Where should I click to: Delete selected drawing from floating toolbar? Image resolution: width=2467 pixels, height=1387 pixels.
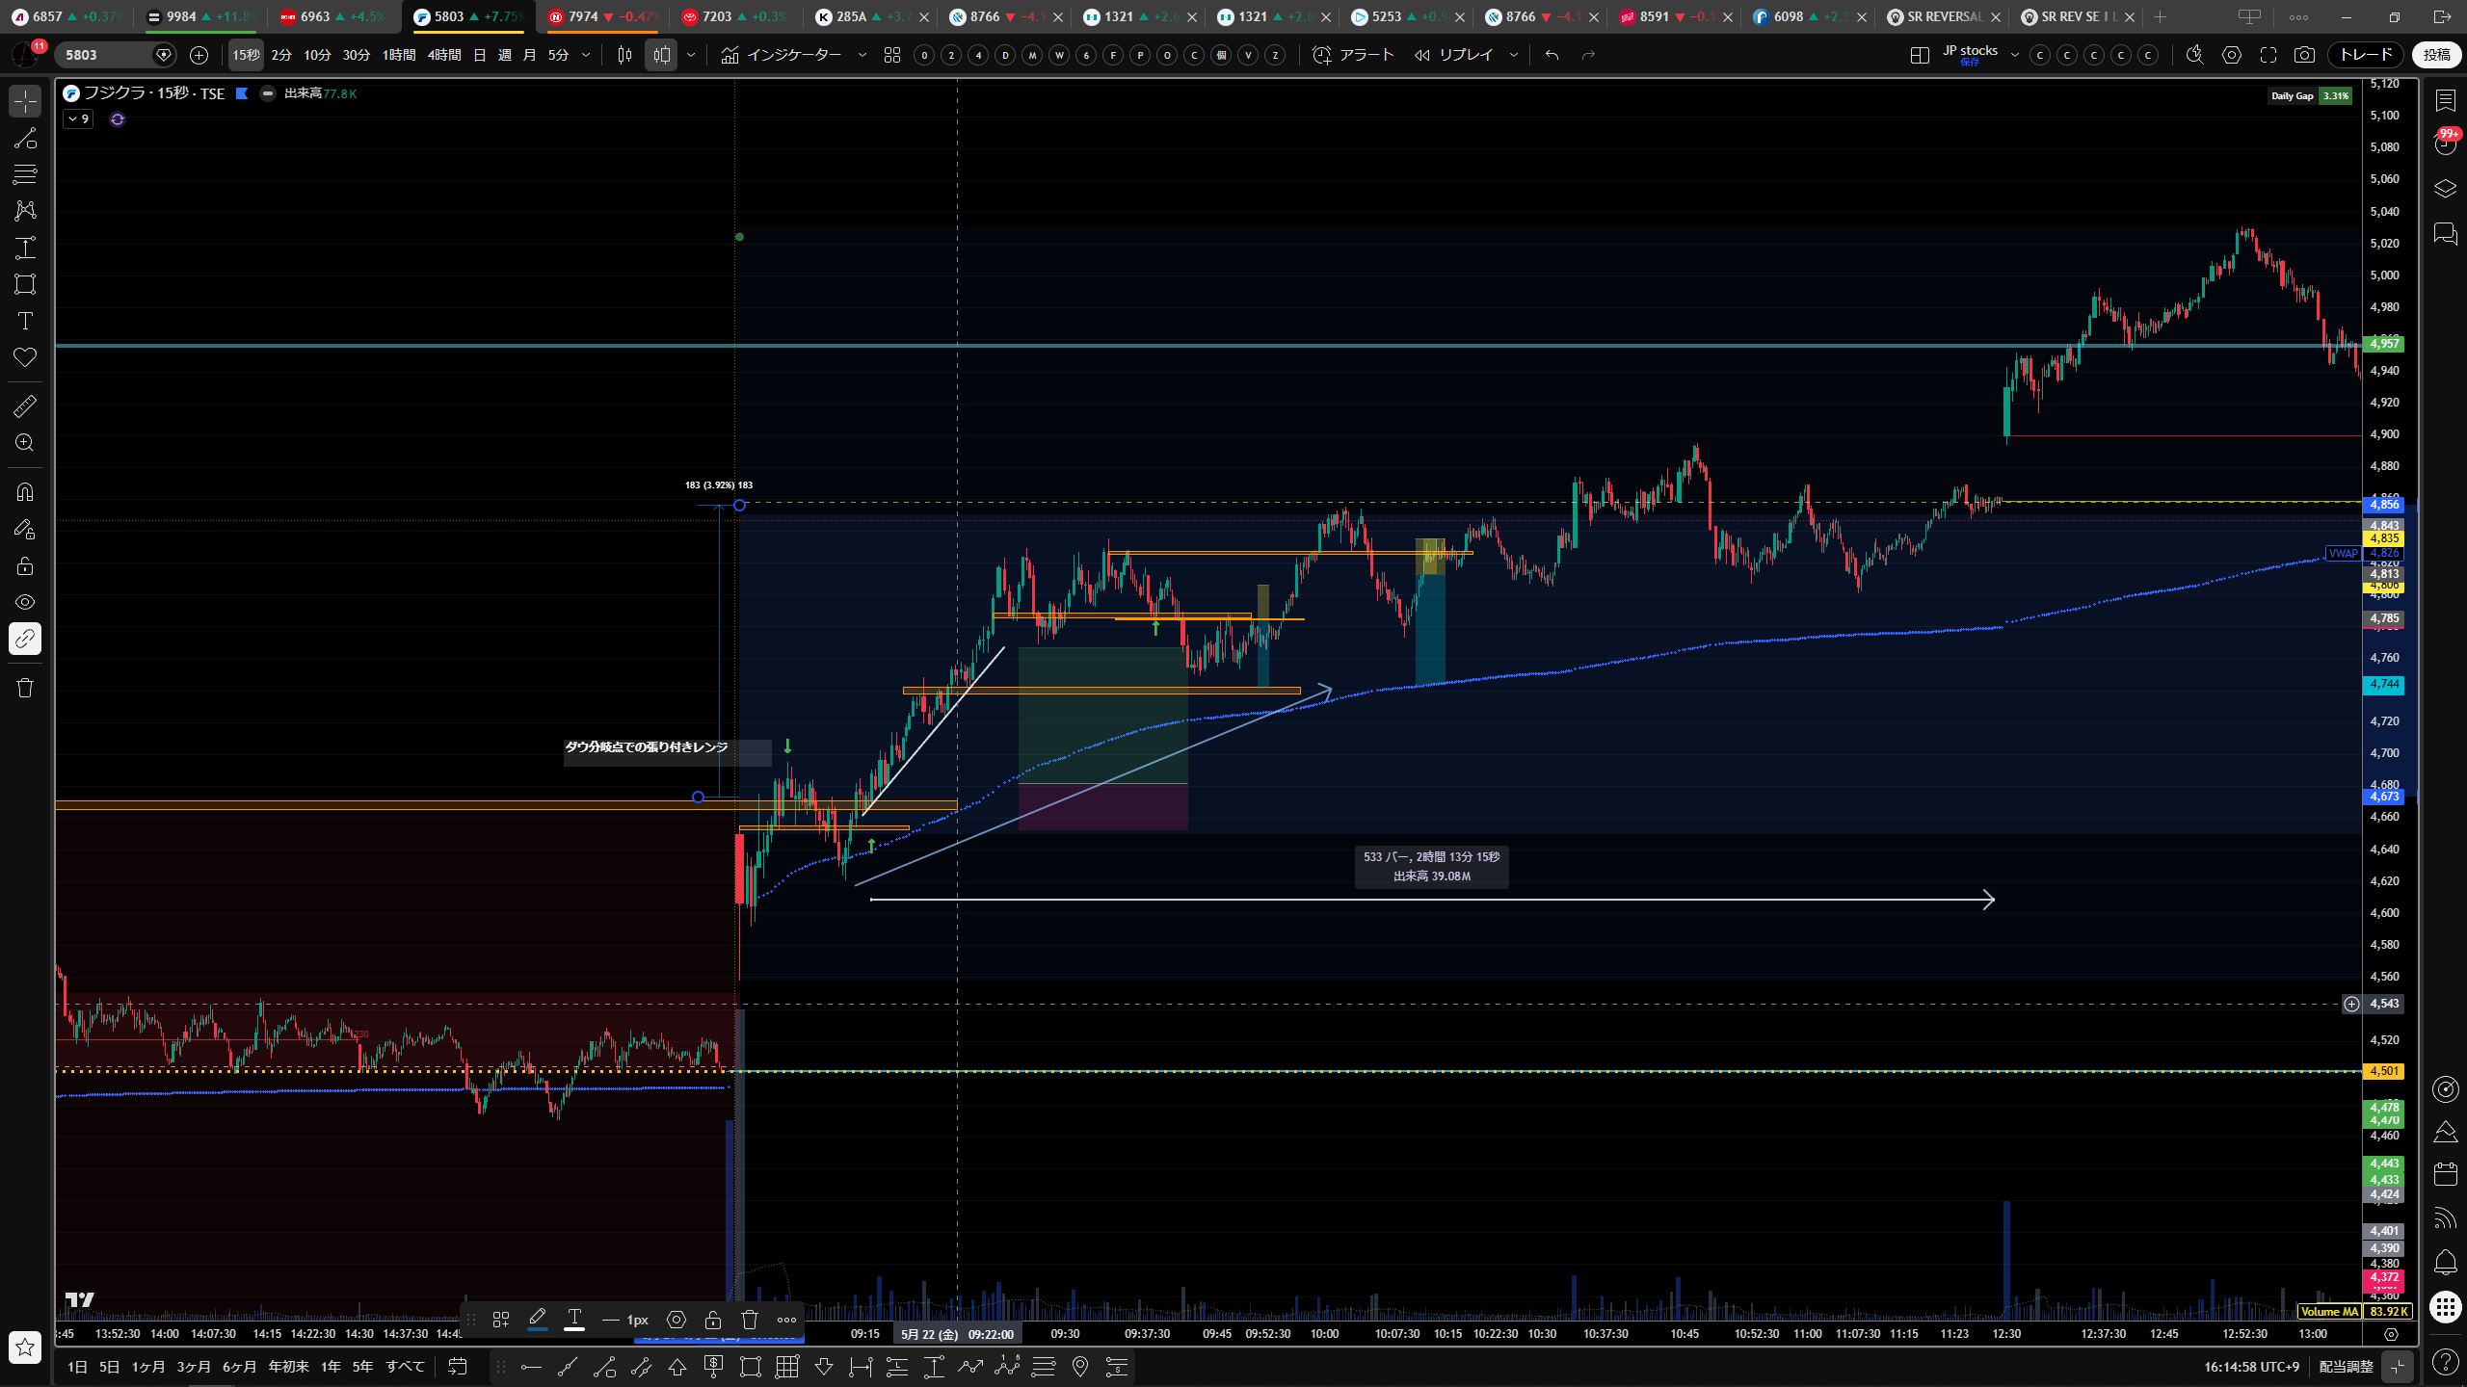point(750,1320)
